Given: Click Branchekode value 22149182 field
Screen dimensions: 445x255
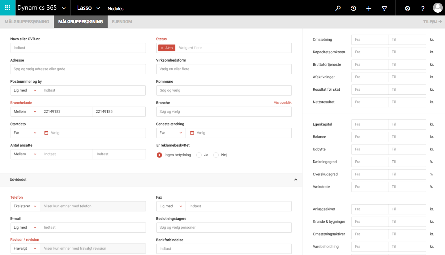Looking at the screenshot, I should coord(66,112).
